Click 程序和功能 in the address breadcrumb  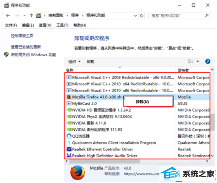click(96, 15)
